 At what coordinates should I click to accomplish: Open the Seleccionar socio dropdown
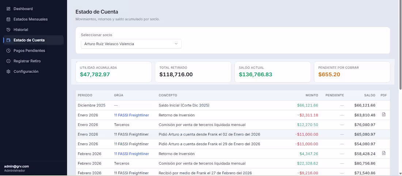(131, 44)
